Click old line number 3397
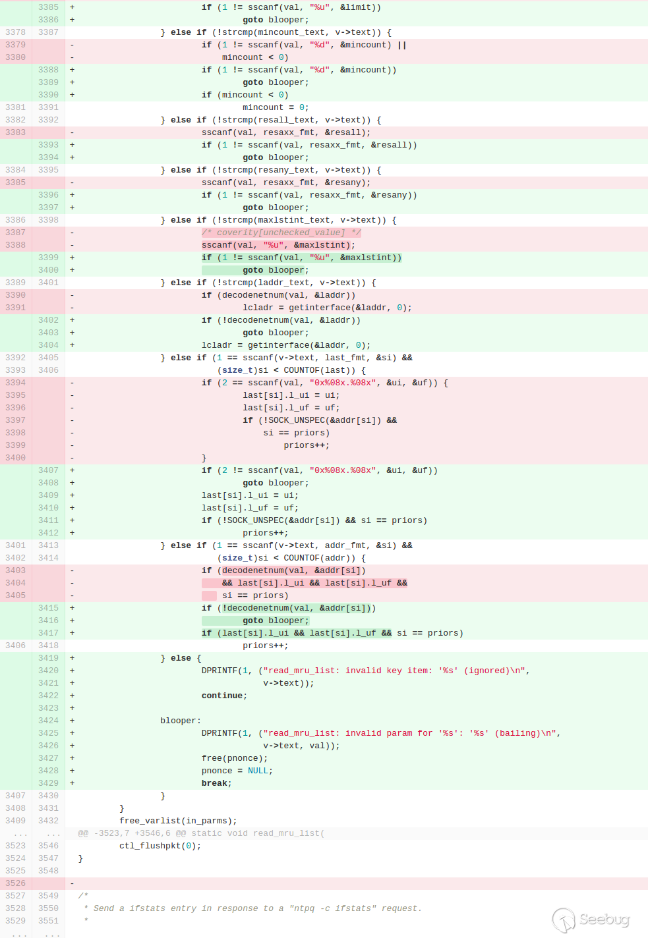Image resolution: width=648 pixels, height=938 pixels. point(16,420)
